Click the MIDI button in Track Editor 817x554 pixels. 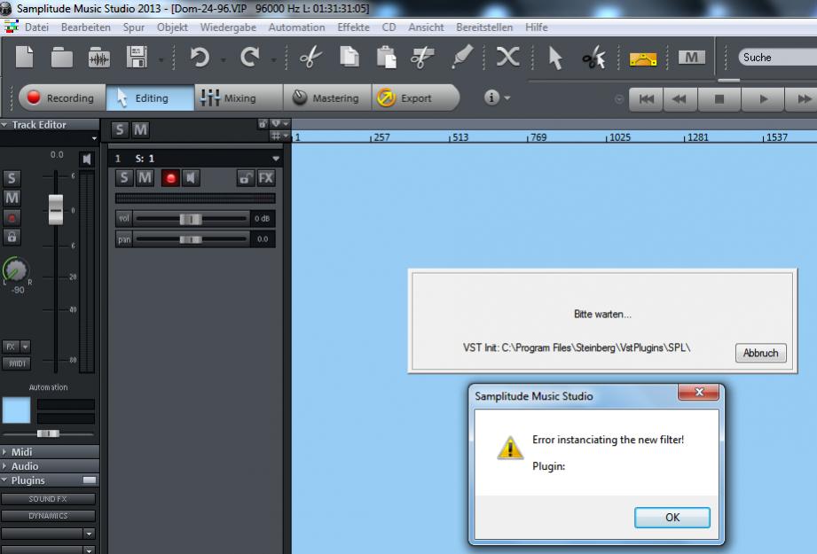point(17,363)
